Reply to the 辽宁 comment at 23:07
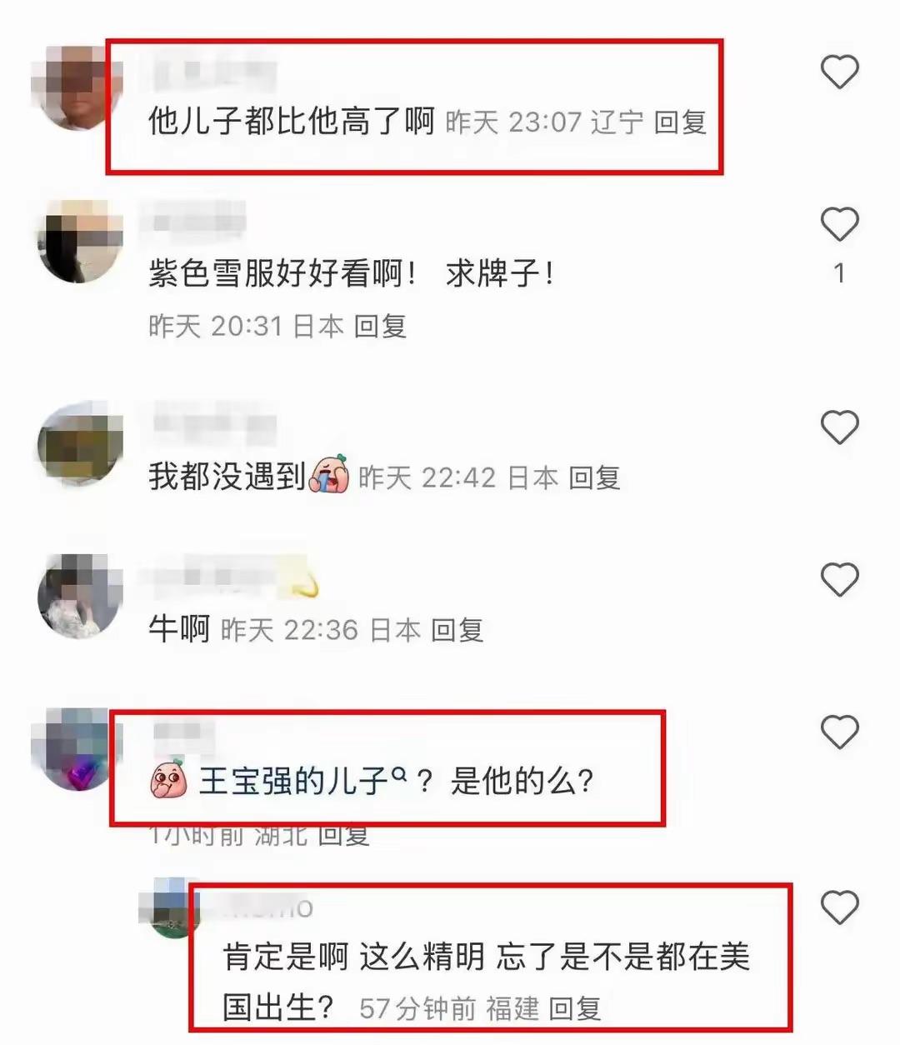900x1045 pixels. (x=680, y=122)
